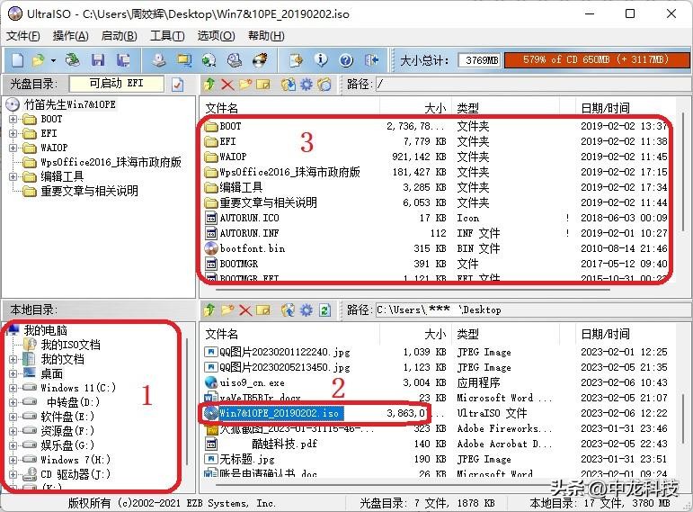Expand the 我的文档 tree node
693x512 pixels.
pyautogui.click(x=13, y=359)
